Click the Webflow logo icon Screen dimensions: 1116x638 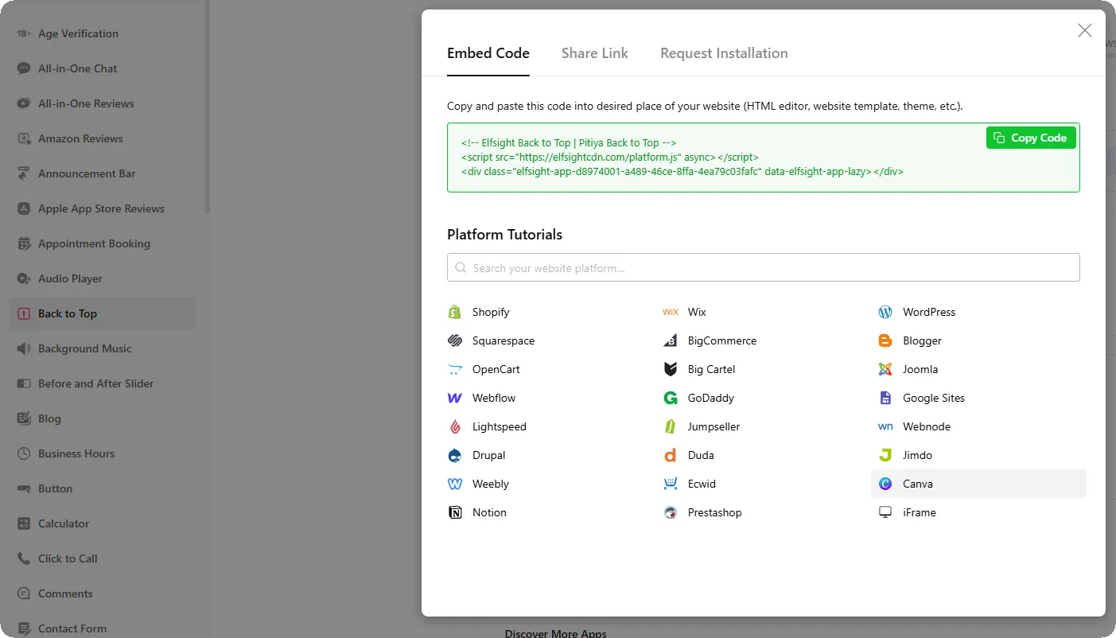pos(455,398)
